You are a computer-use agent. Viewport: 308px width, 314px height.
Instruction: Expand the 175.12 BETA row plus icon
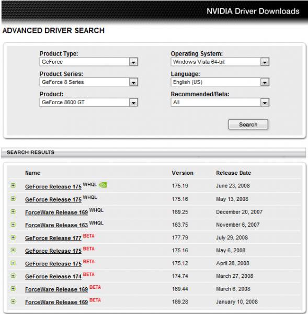(x=13, y=263)
